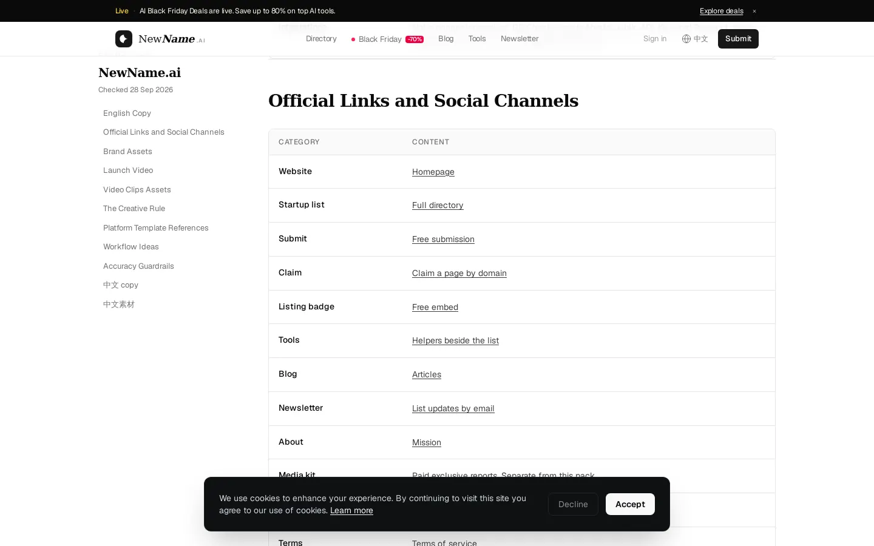Jump to English Copy section
Screen dimensions: 874x546
pyautogui.click(x=127, y=113)
